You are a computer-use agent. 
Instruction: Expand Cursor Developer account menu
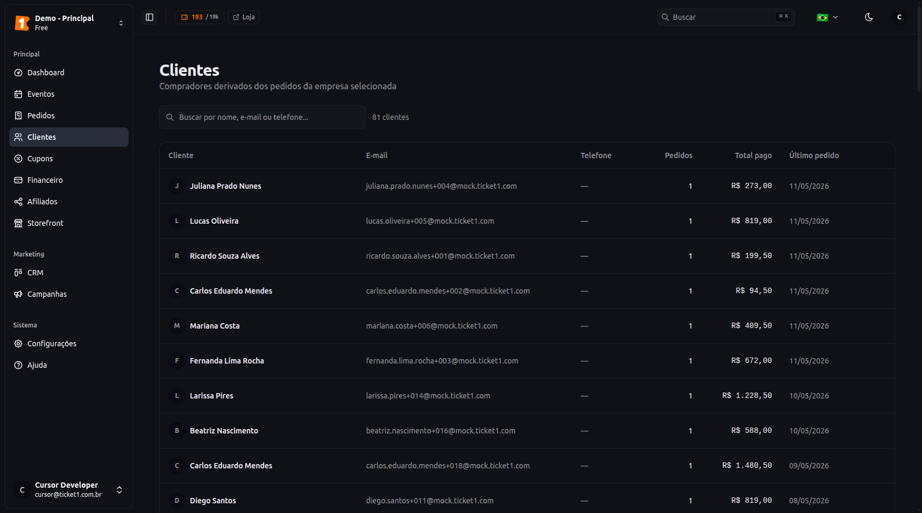(x=69, y=489)
